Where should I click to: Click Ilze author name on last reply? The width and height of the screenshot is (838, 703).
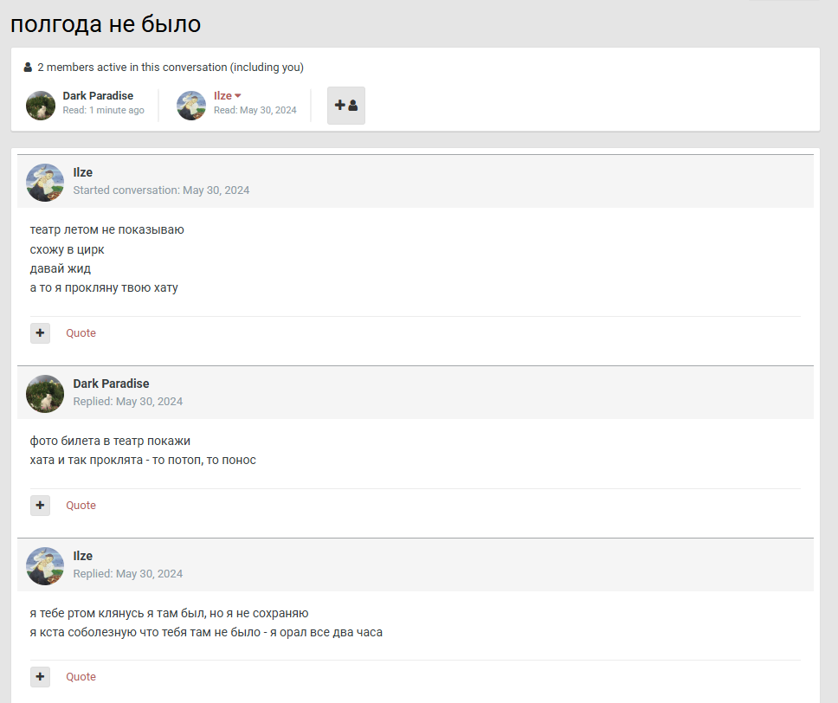pos(82,556)
